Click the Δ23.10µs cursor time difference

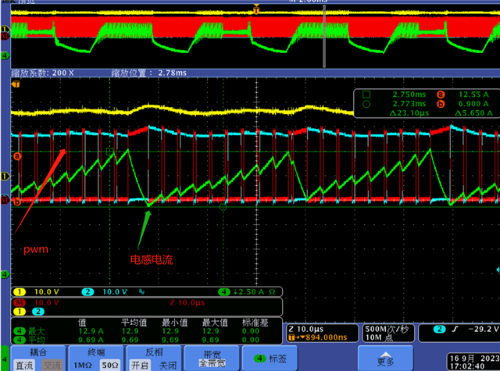(409, 113)
